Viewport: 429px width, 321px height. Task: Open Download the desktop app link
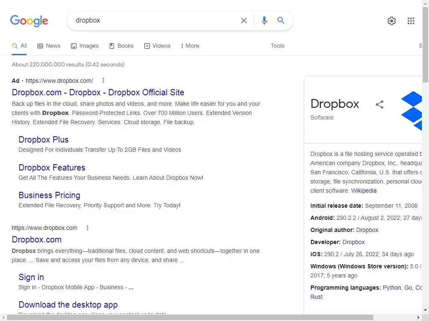68,305
